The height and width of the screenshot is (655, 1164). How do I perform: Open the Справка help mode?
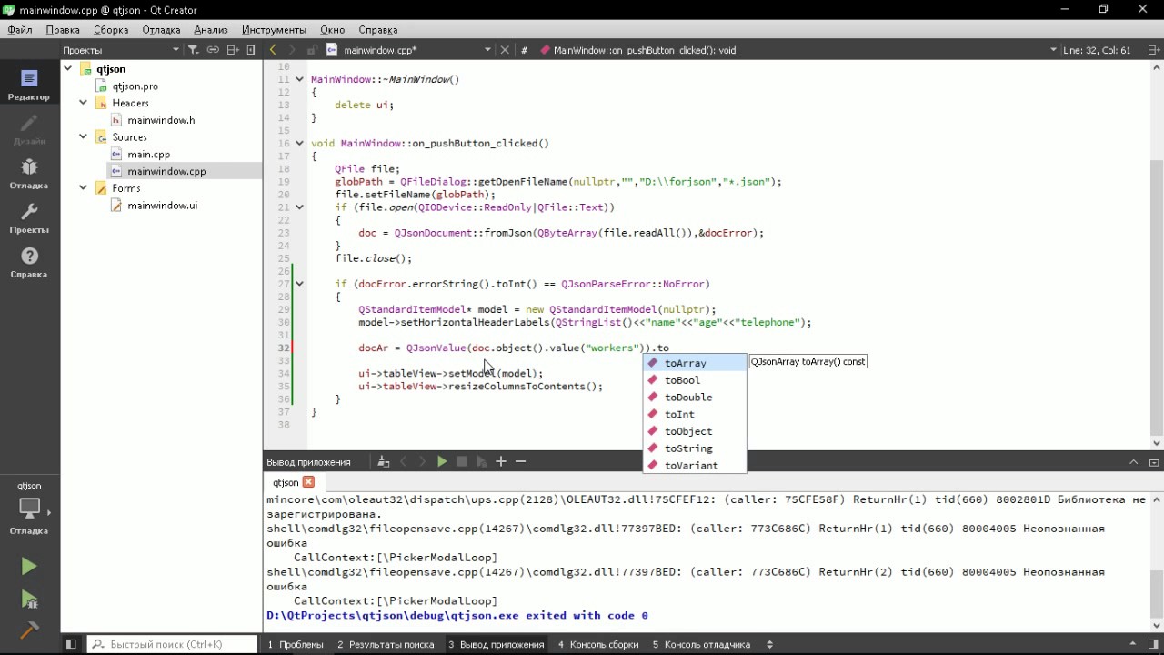tap(29, 263)
